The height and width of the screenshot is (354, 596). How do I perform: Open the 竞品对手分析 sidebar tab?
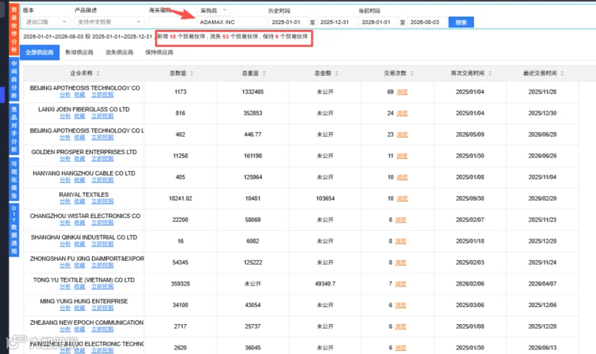(14, 129)
